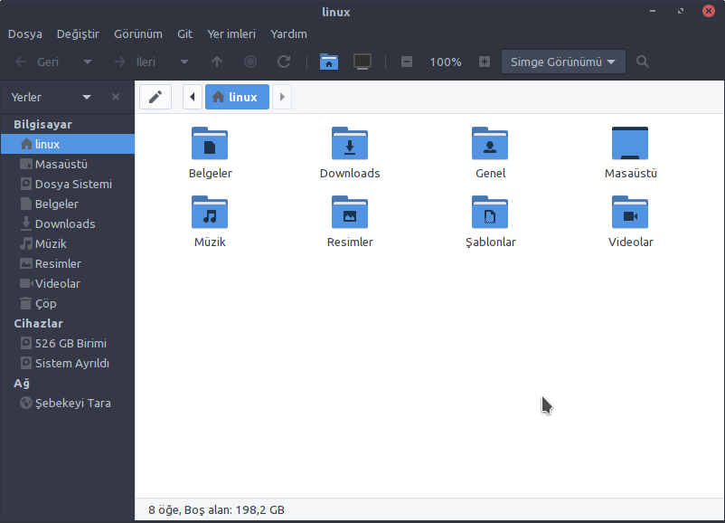Viewport: 725px width, 523px height.
Task: Click the computer monitor toolbar icon
Action: click(362, 62)
